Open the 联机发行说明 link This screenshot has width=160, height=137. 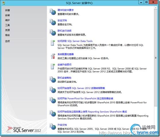click(65, 31)
